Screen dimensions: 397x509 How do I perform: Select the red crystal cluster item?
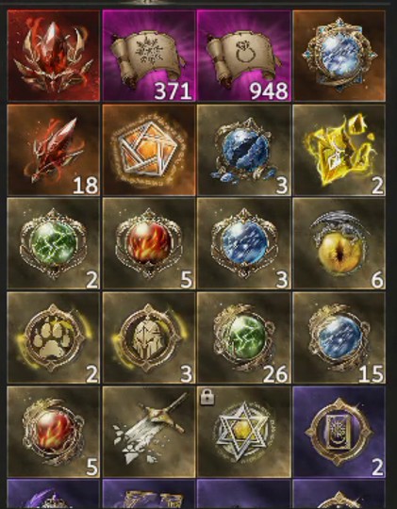coord(54,56)
